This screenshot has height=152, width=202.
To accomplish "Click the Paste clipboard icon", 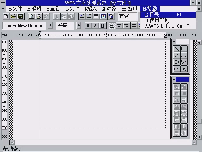I will 71,16.
